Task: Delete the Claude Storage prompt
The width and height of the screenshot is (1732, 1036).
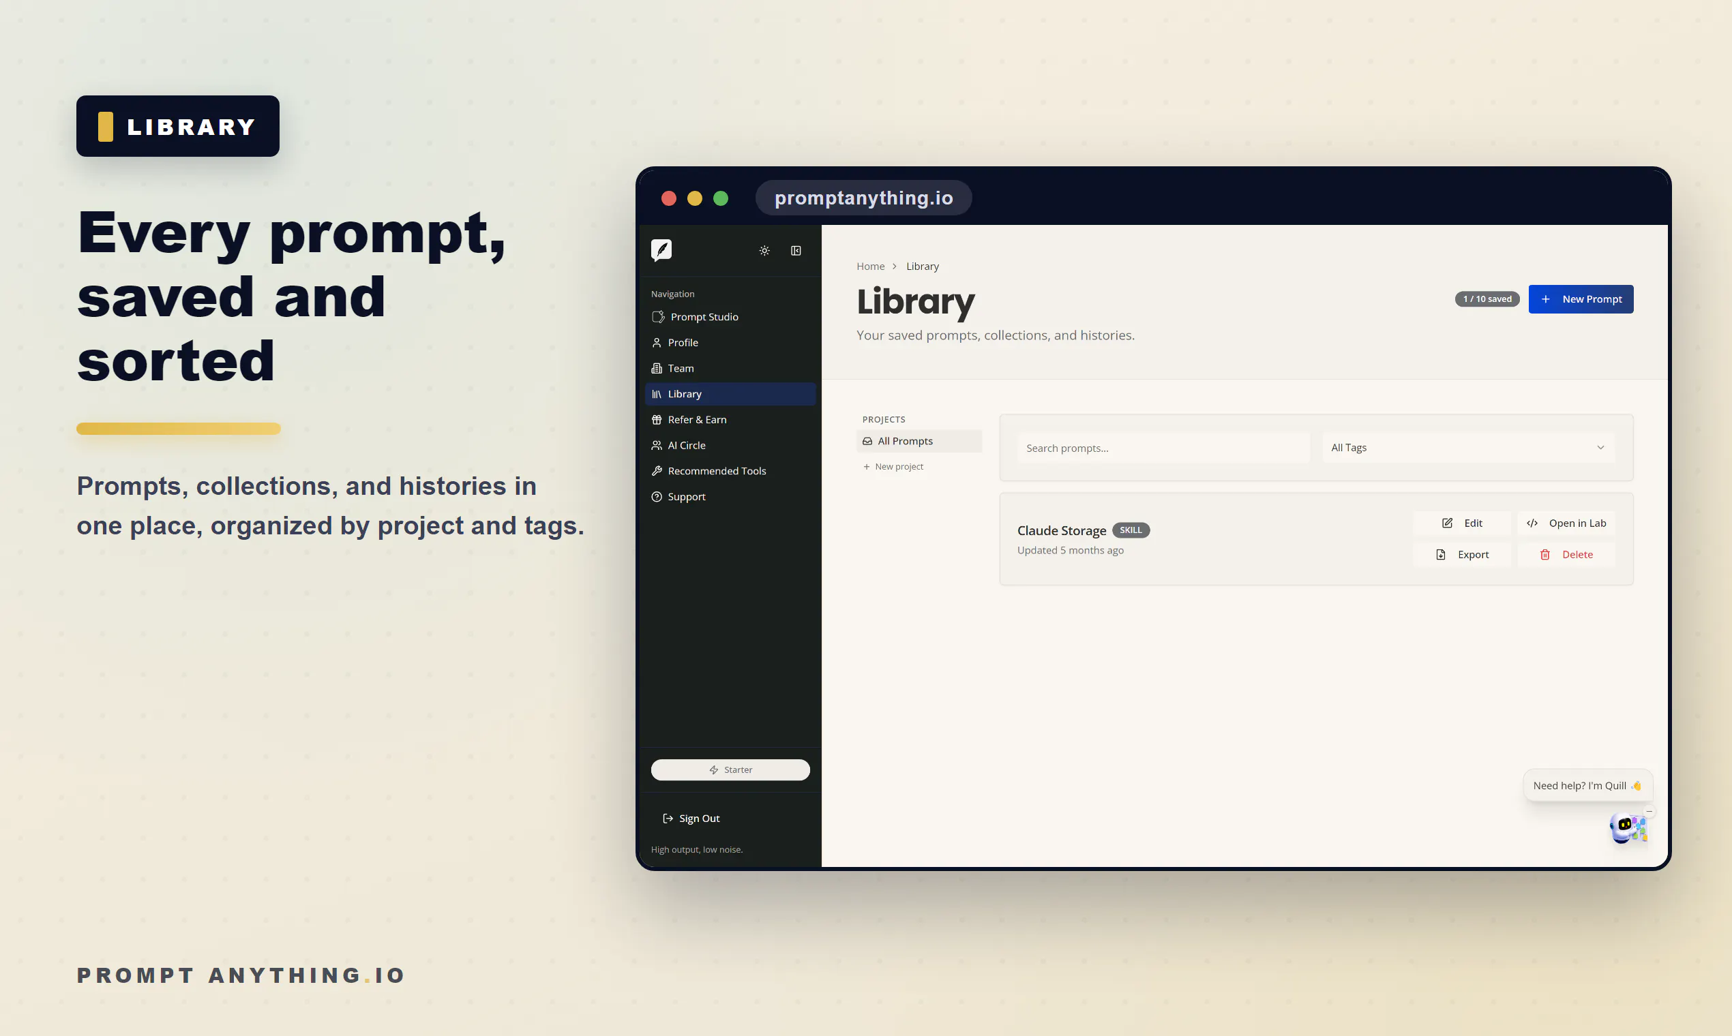Action: pos(1566,554)
